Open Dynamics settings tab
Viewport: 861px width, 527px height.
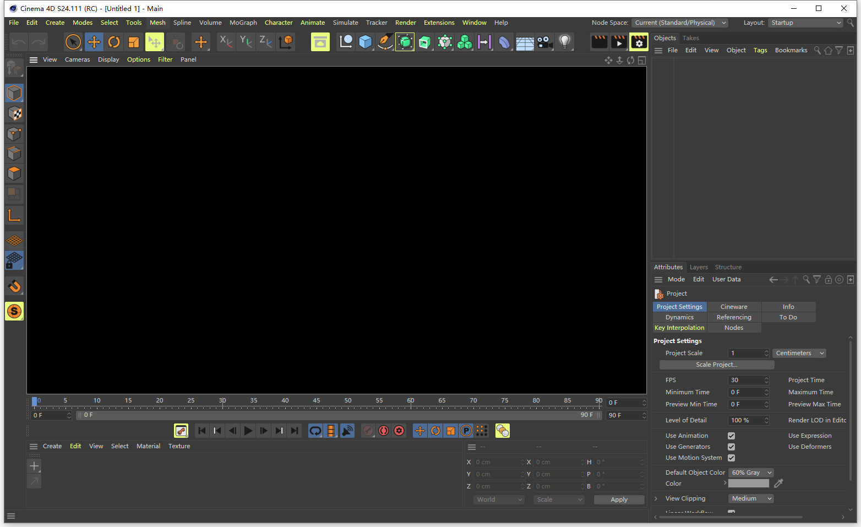coord(679,317)
